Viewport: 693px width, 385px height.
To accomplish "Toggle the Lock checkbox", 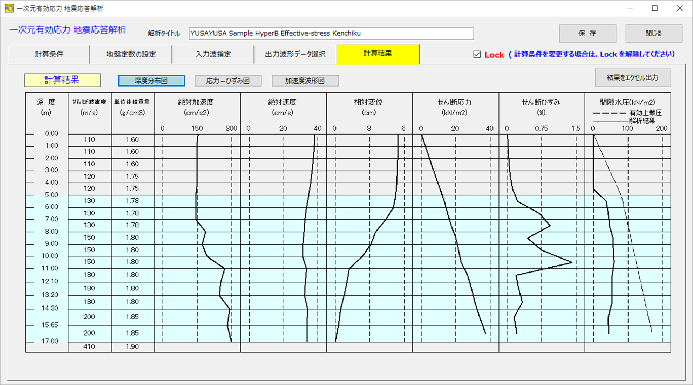I will point(477,54).
